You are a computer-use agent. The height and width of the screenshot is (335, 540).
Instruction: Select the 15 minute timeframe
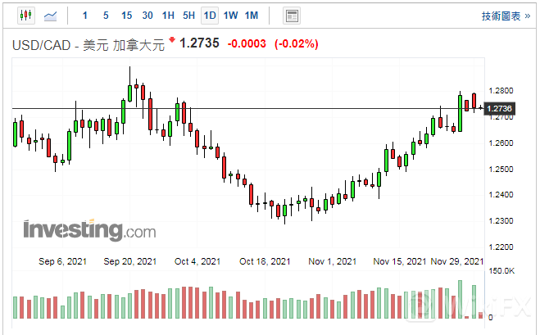coord(126,16)
